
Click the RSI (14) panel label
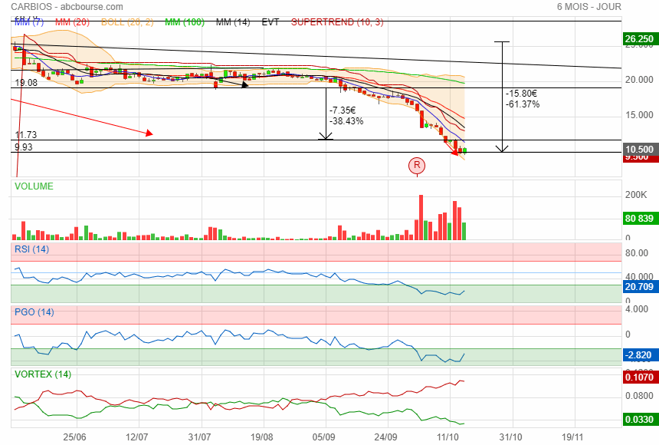pos(32,249)
